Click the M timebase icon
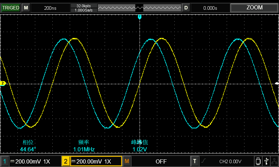Image resolution: width=279 pixels, height=167 pixels. coord(26,8)
